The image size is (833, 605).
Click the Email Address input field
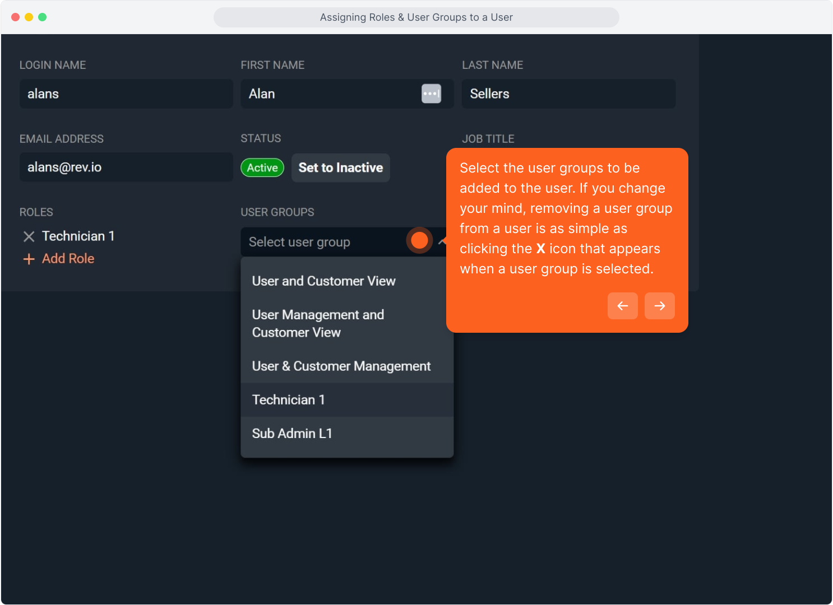tap(126, 167)
